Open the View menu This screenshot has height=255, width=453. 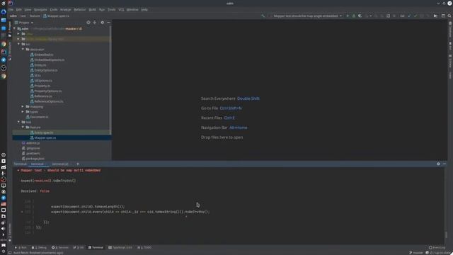tap(28, 9)
